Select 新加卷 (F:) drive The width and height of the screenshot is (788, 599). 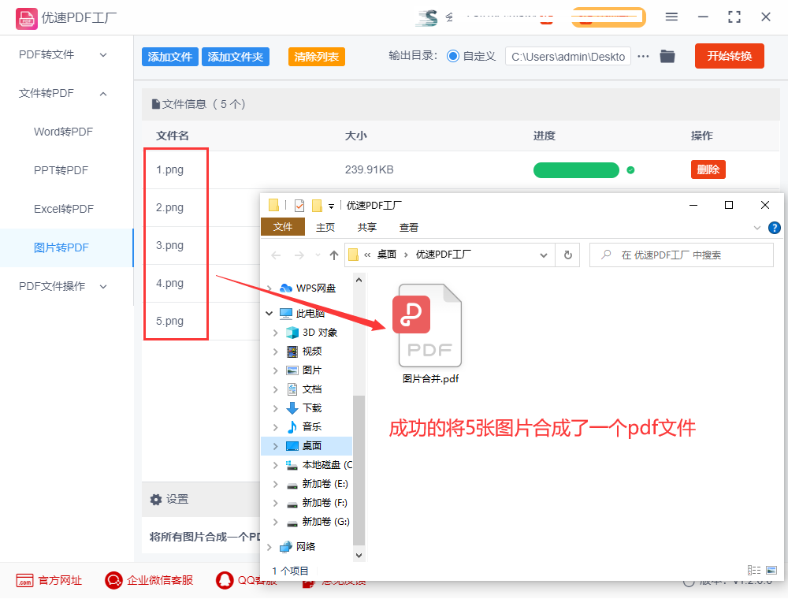pos(325,503)
